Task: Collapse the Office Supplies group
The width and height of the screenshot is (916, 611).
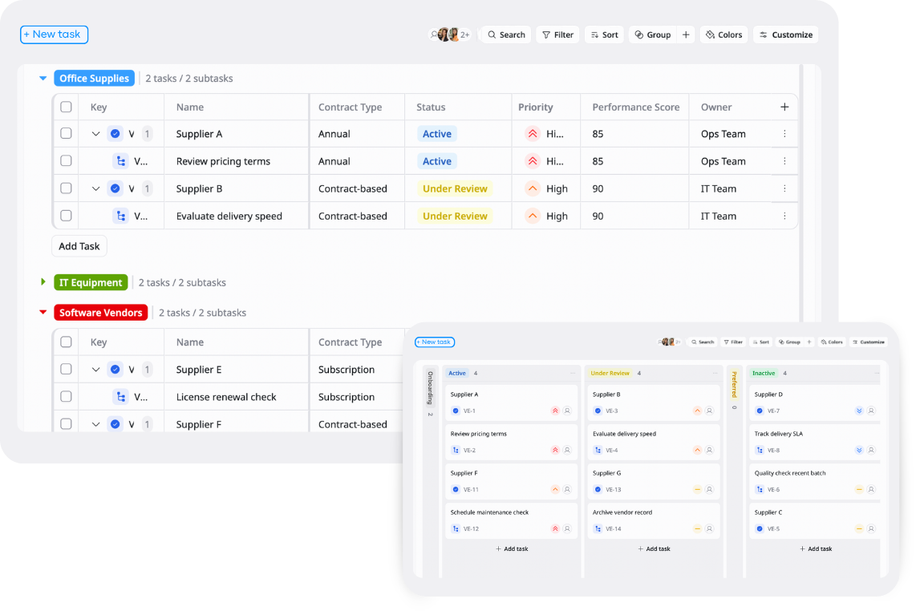Action: [43, 79]
